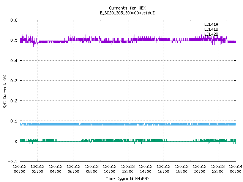Image resolution: width=243 pixels, height=182 pixels.
Task: Click the y-axis tick value 0
Action: [x=16, y=141]
